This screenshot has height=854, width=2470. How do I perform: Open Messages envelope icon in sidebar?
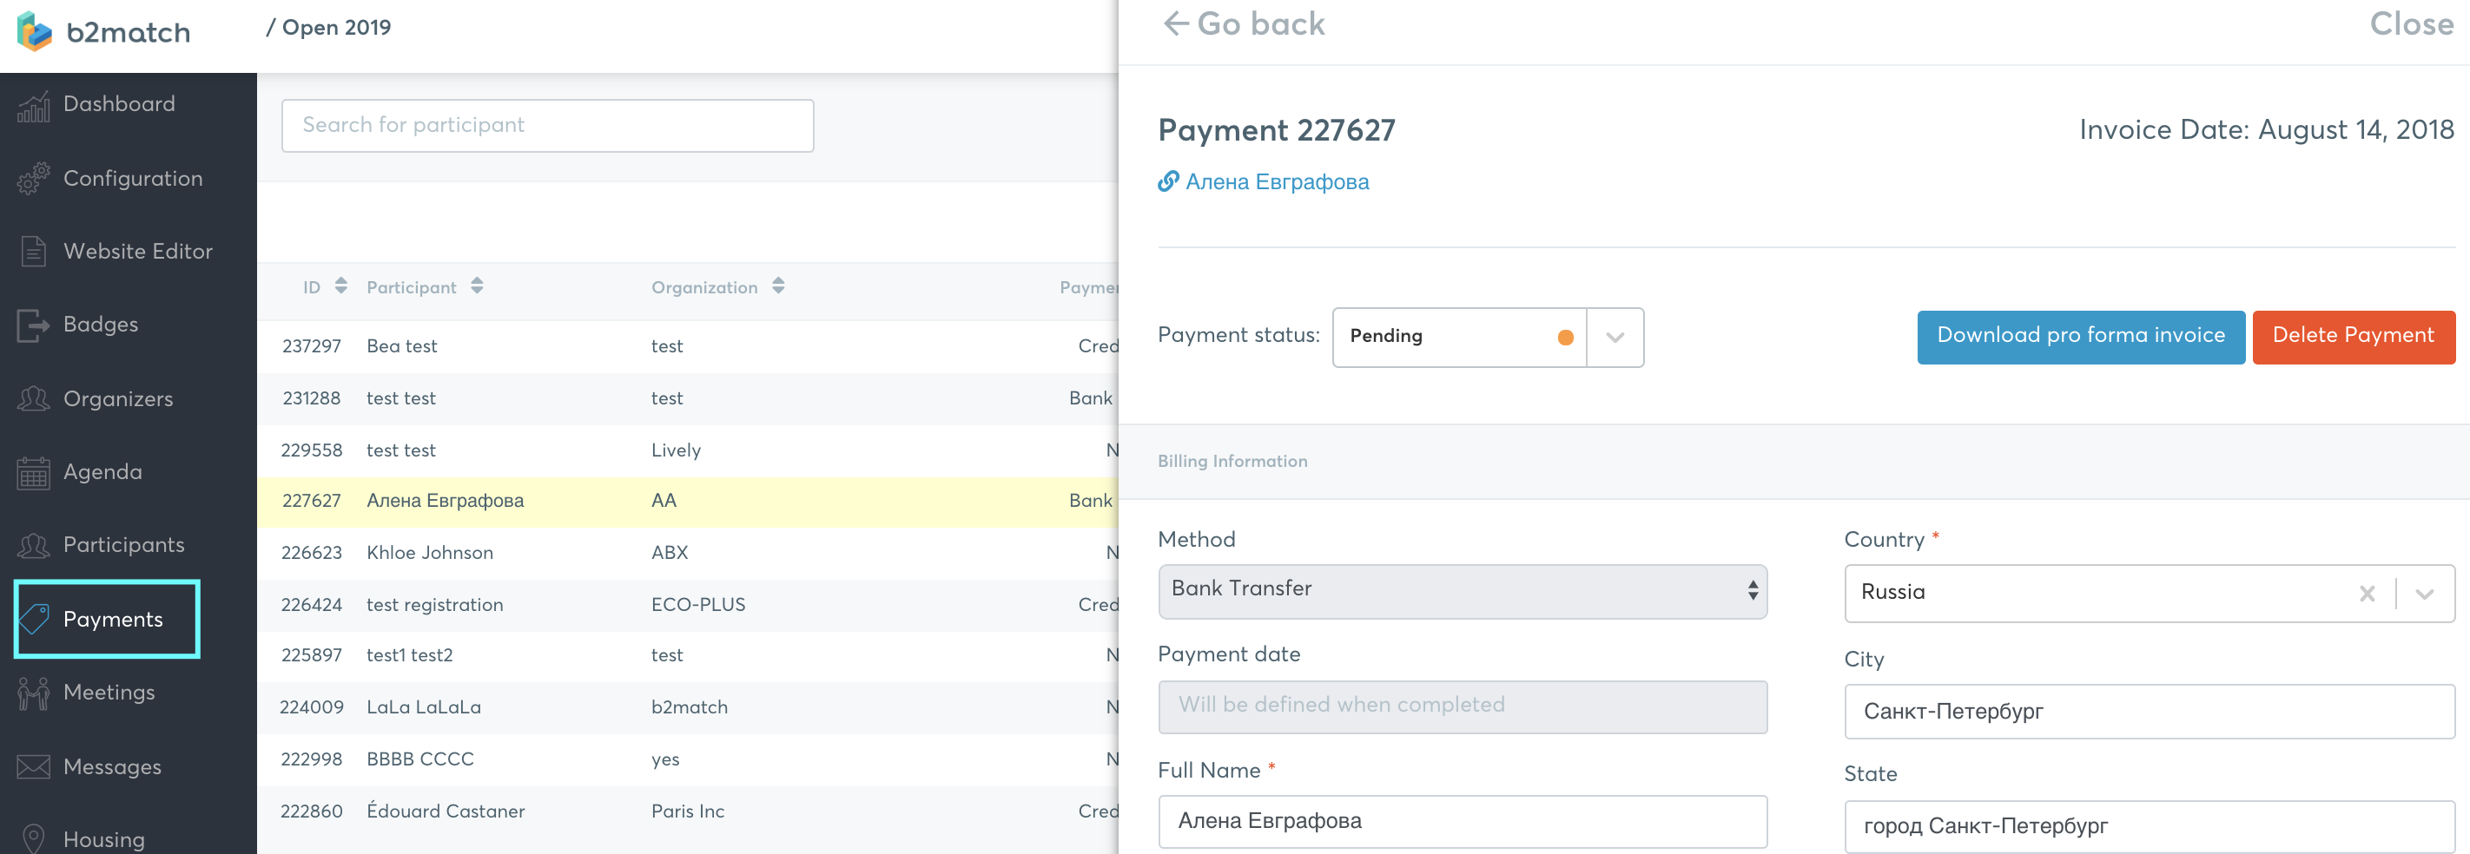tap(34, 767)
